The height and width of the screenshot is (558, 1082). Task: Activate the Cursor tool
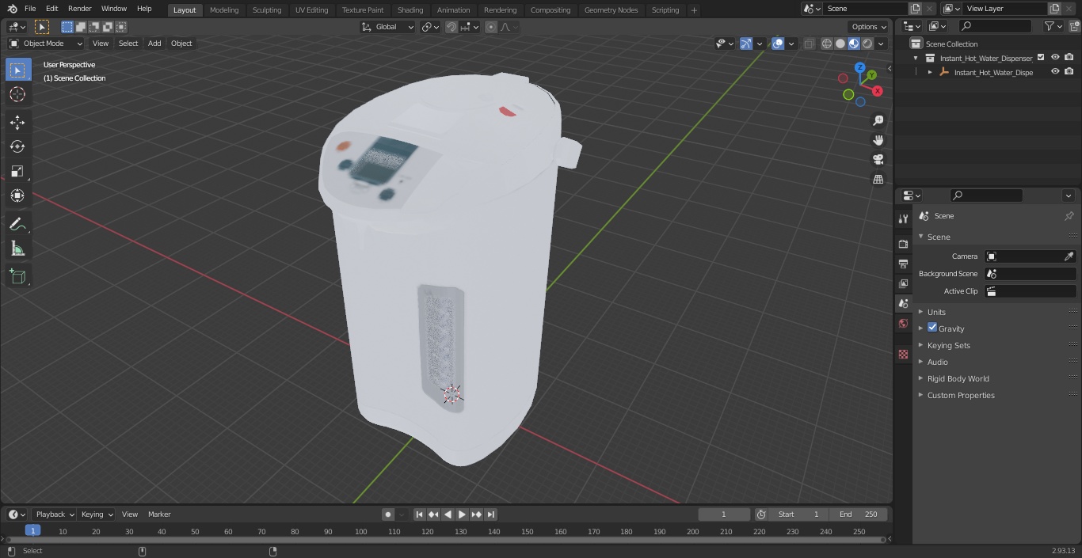coord(17,95)
